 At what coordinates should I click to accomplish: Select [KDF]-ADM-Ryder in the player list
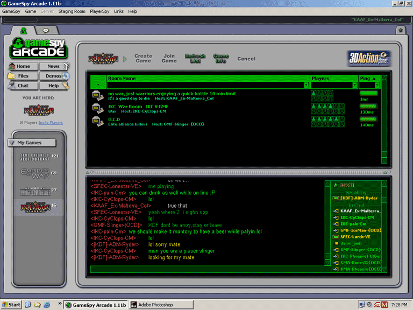tap(359, 198)
